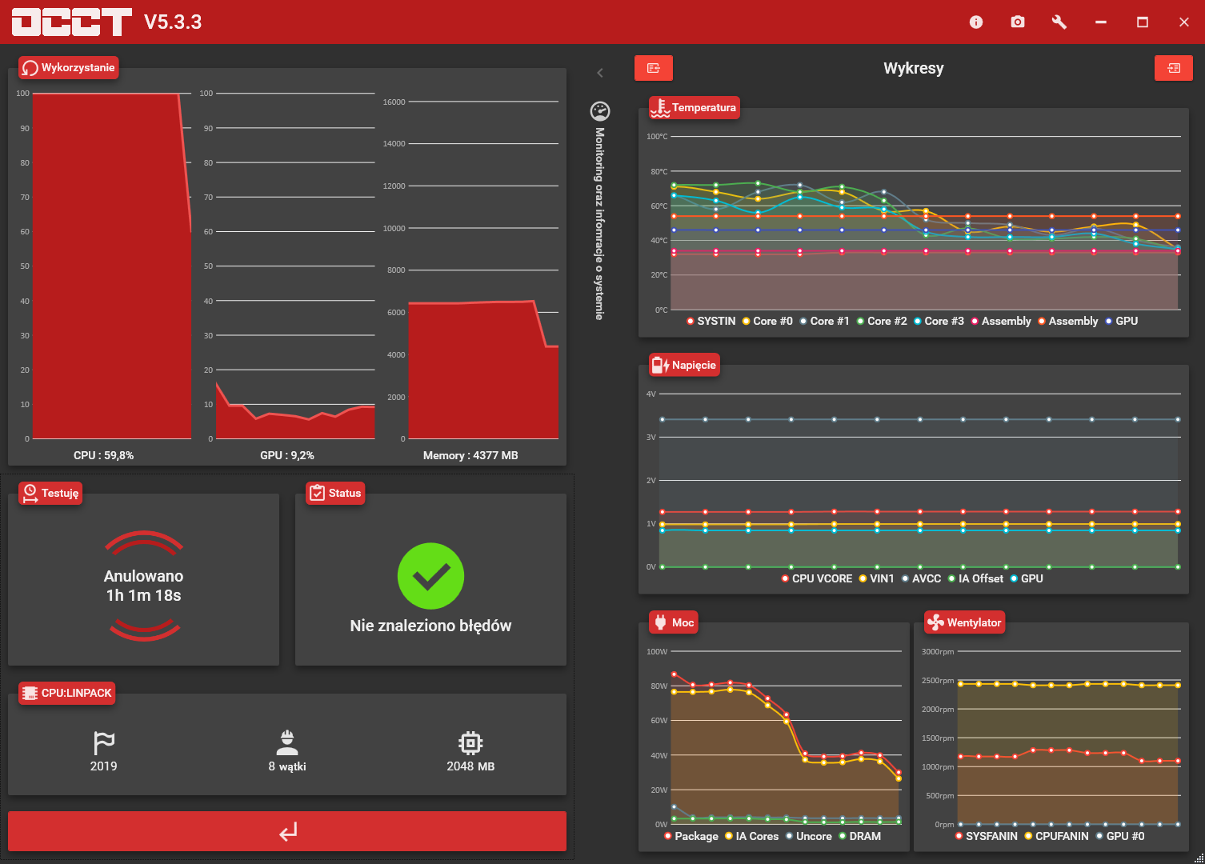Open settings with the wrench icon
This screenshot has width=1205, height=864.
coord(1059,22)
